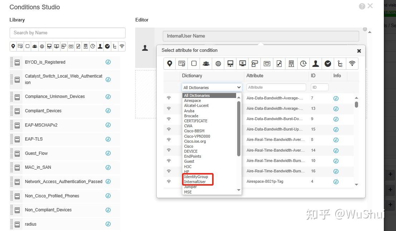The height and width of the screenshot is (231, 396).
Task: Click the globe network icon in attribute toolbar
Action: (218, 64)
